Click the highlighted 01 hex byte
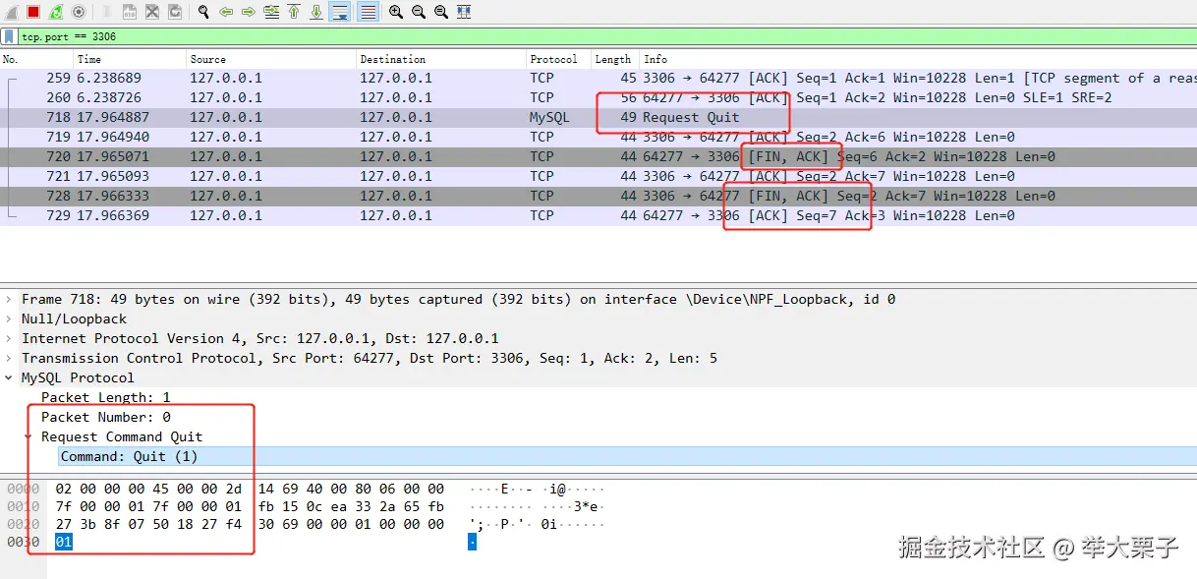This screenshot has height=579, width=1197. click(64, 542)
